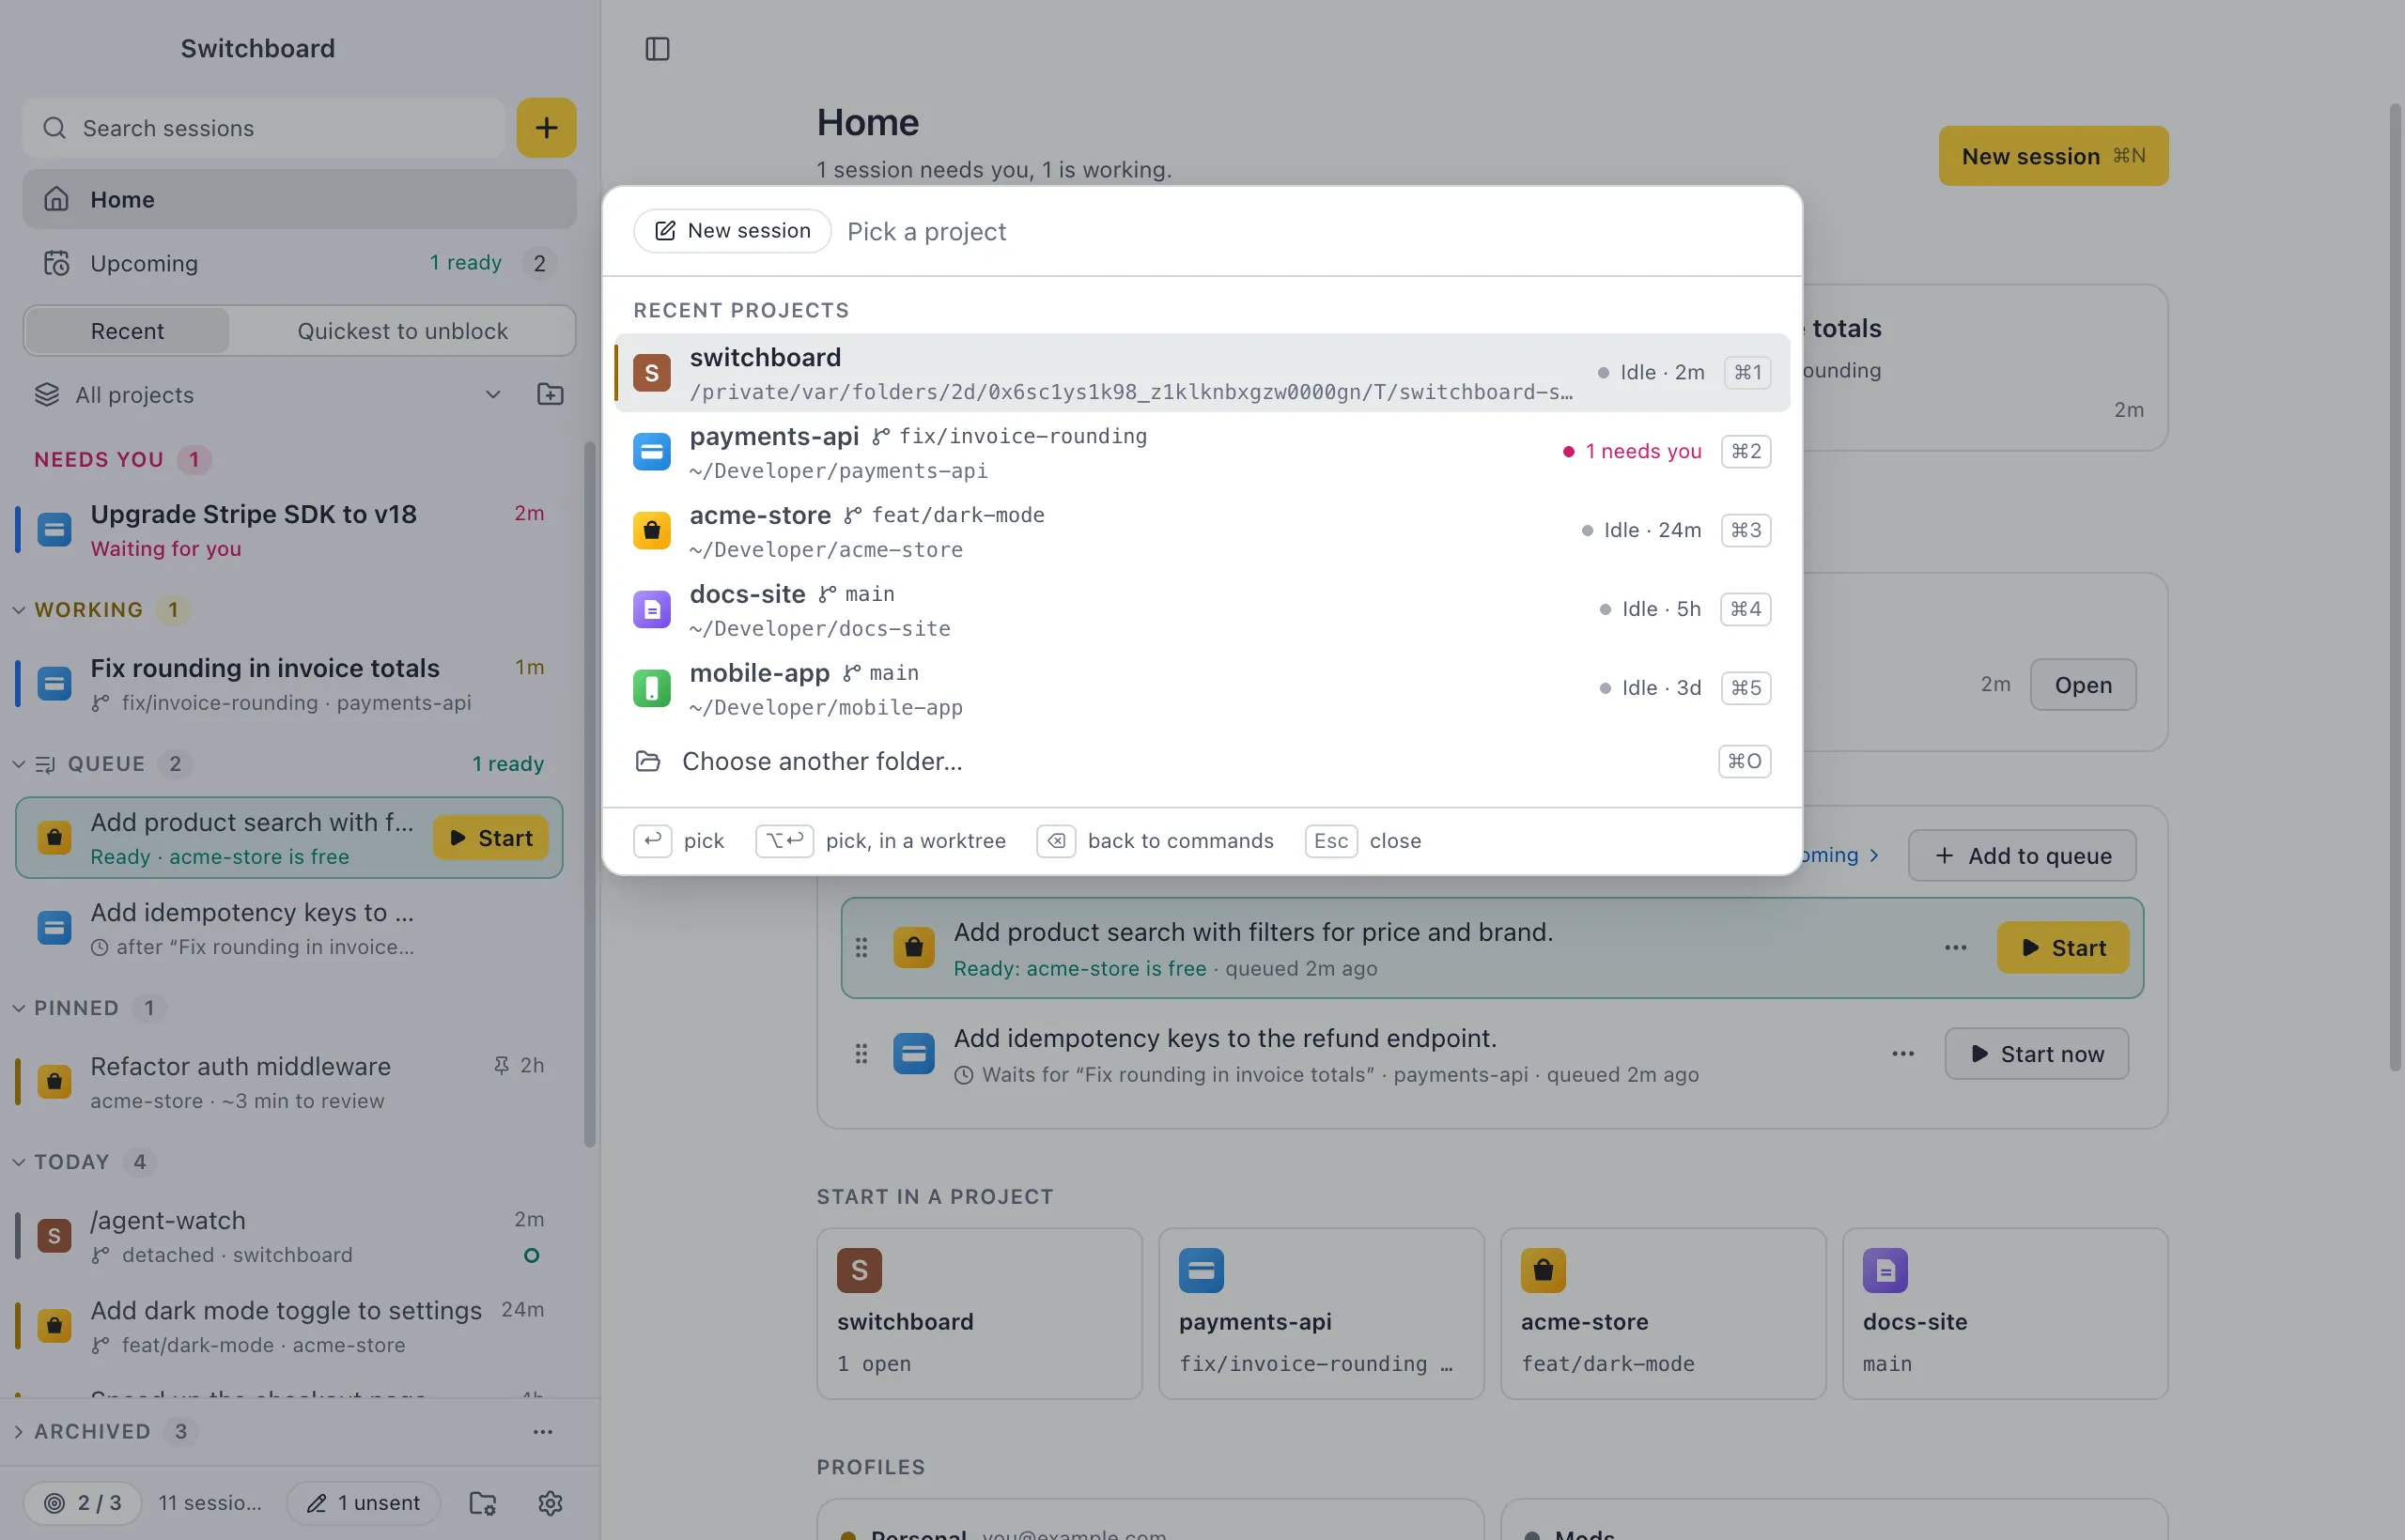Select the Recent segment toggle
The image size is (2405, 1540).
point(127,331)
